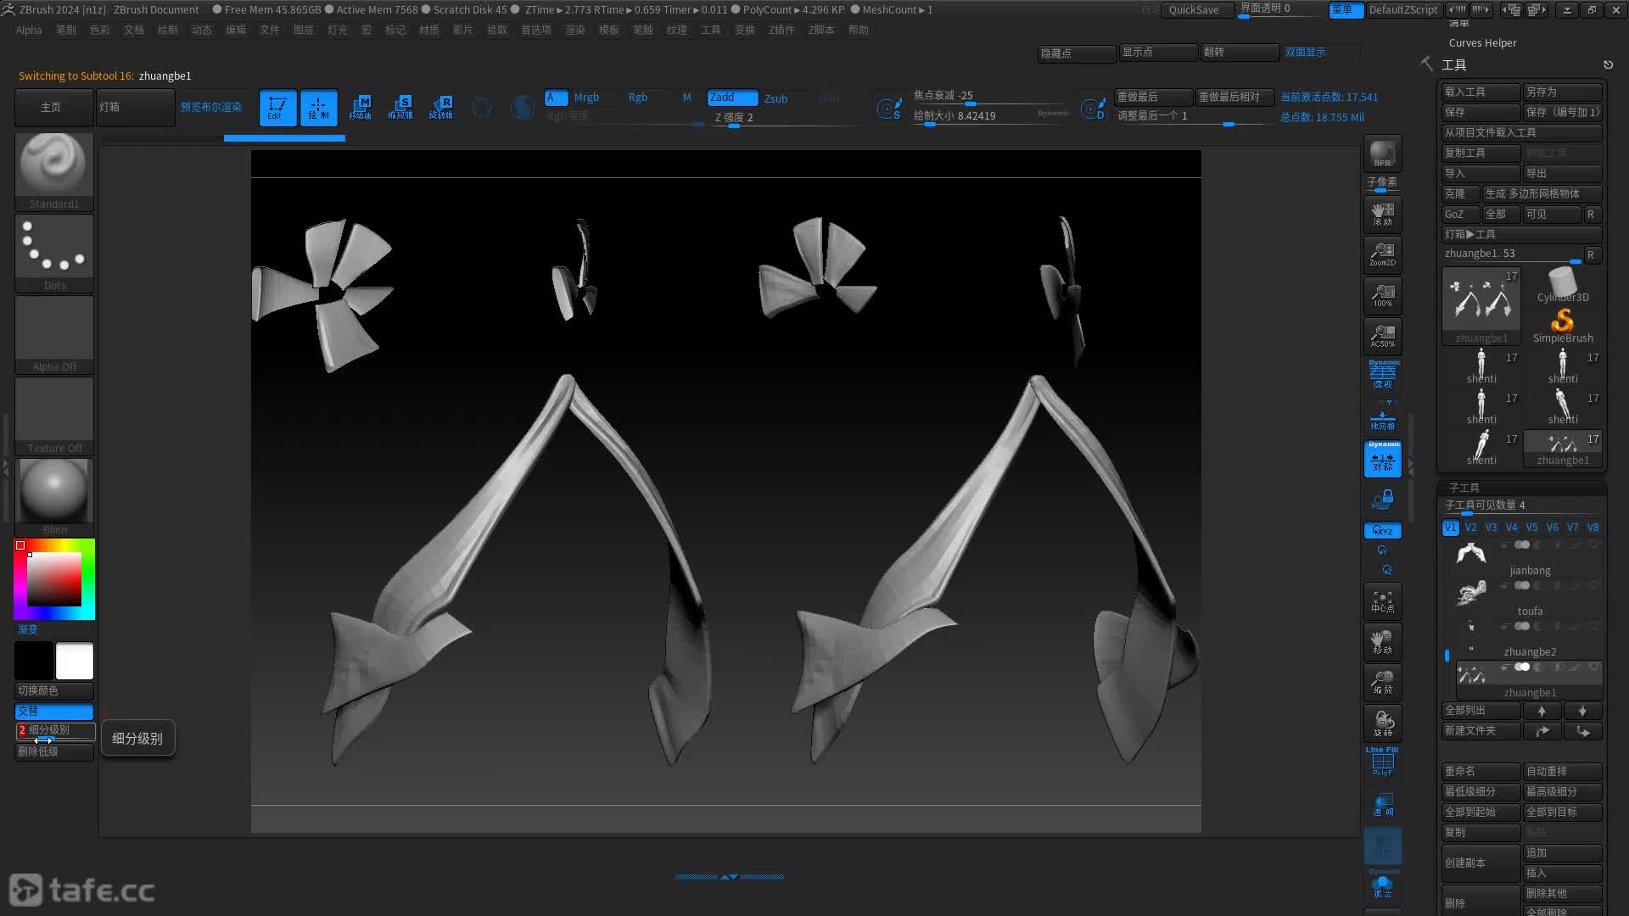The width and height of the screenshot is (1629, 916).
Task: Open the Texture Off selector
Action: [x=54, y=416]
